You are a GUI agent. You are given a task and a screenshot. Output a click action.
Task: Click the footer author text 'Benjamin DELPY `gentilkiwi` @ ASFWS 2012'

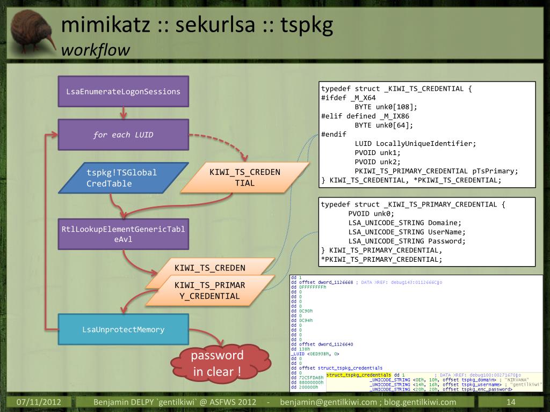coord(175,402)
